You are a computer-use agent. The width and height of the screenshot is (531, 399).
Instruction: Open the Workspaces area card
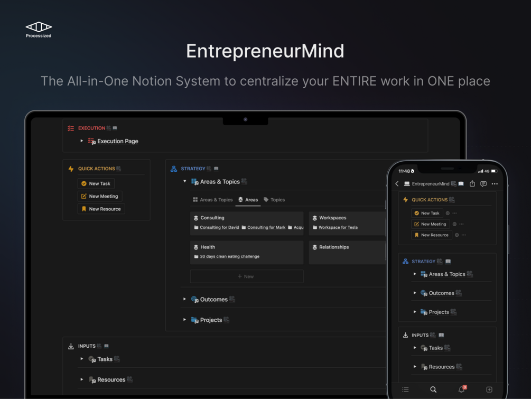point(348,223)
